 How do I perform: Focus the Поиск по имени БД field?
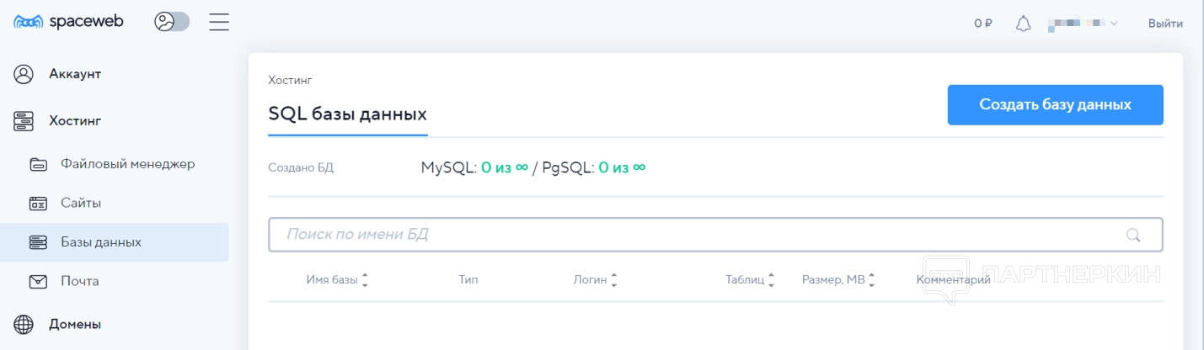click(699, 235)
